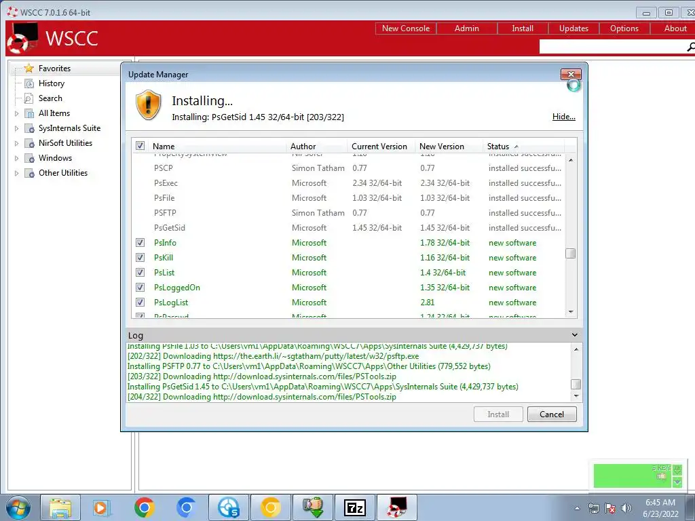
Task: Click the Other Utilities folder icon
Action: pos(29,173)
